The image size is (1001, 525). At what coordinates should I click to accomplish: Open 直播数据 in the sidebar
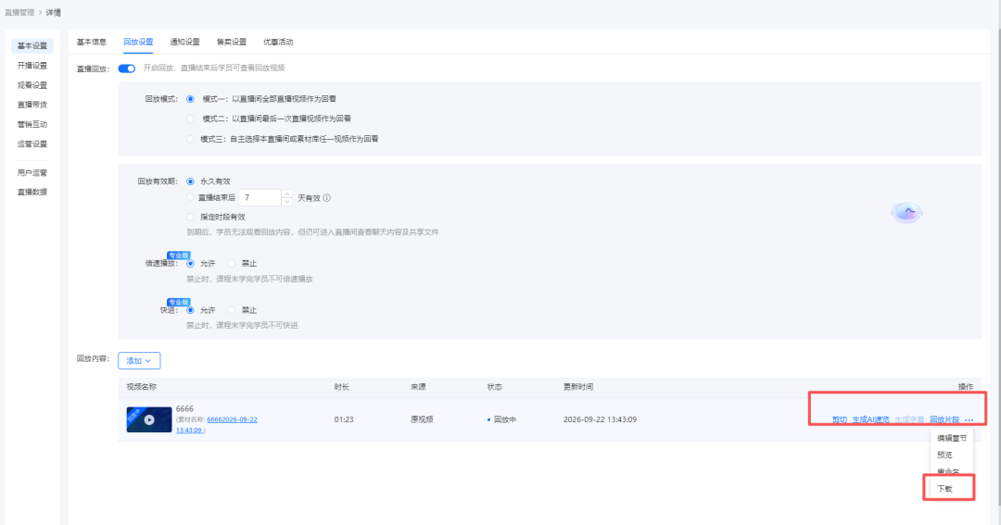[32, 192]
